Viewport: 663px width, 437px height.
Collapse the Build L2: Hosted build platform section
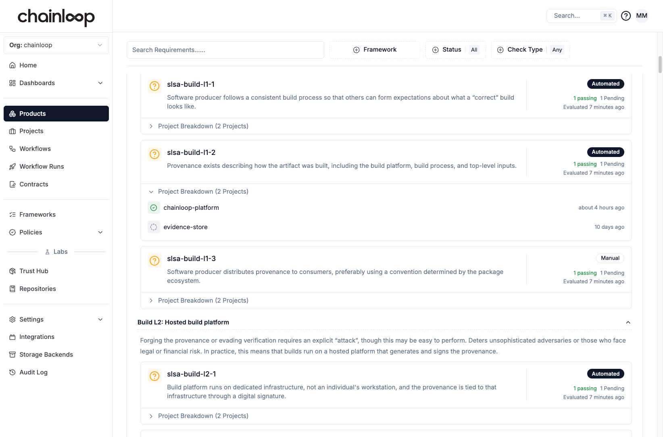[x=628, y=322]
